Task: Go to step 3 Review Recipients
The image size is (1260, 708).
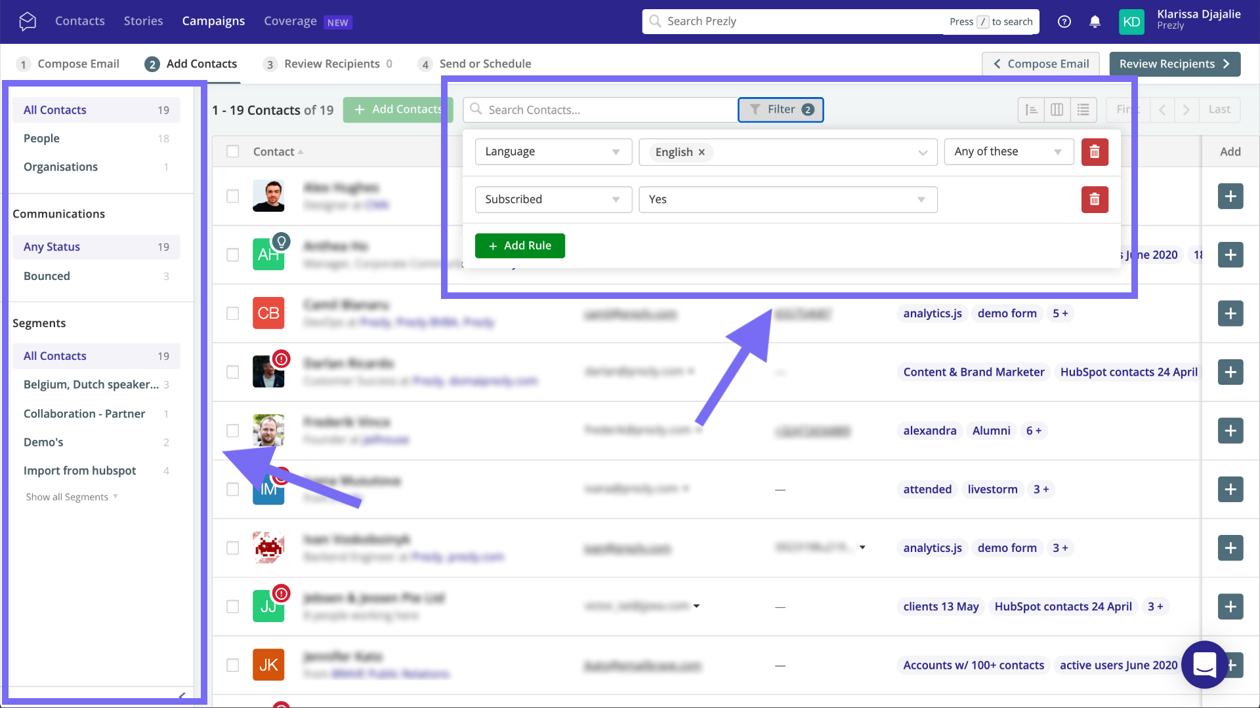Action: click(x=327, y=64)
